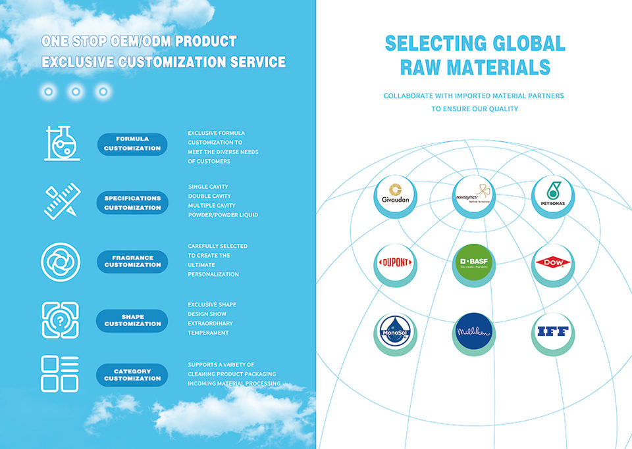Click the Fragrance Customization button
Image resolution: width=632 pixels, height=449 pixels.
[x=132, y=262]
